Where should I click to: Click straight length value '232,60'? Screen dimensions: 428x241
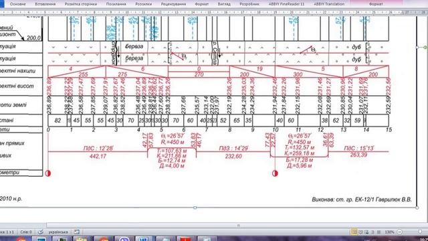pyautogui.click(x=233, y=156)
